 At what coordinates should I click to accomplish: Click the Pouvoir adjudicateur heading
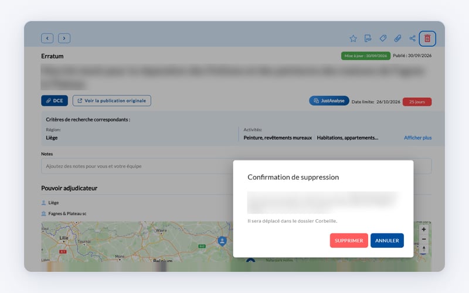69,188
